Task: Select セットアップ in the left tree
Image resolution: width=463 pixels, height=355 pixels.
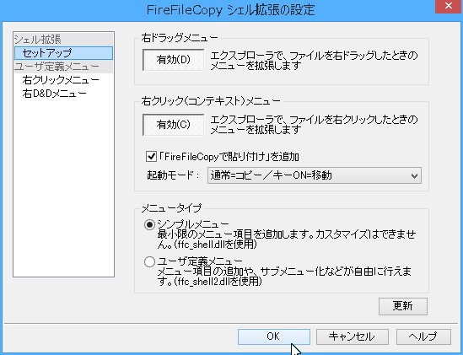Action: click(x=63, y=53)
